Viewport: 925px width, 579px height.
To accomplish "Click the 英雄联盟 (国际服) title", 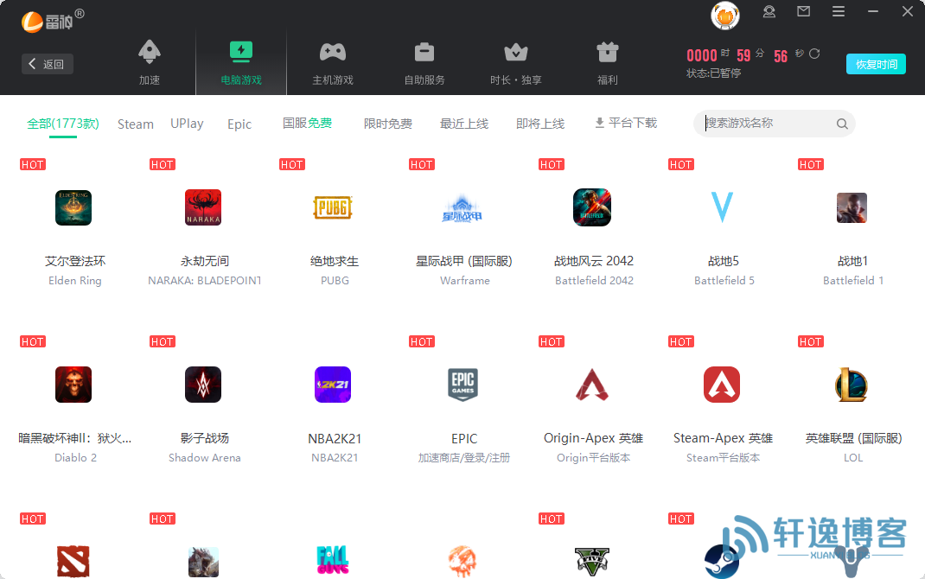I will (x=853, y=439).
